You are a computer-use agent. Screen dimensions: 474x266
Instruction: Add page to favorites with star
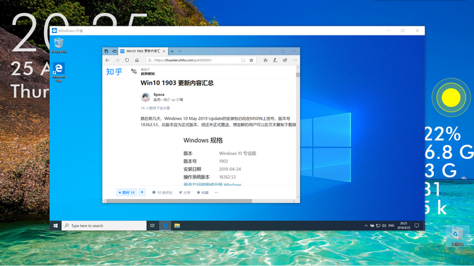click(x=251, y=60)
